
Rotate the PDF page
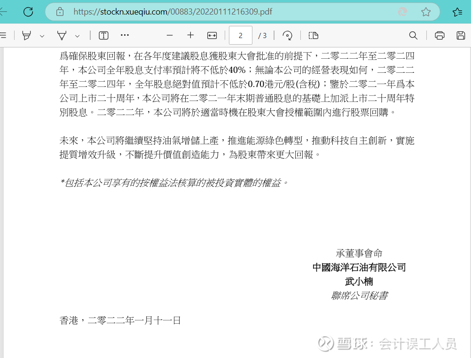[288, 35]
